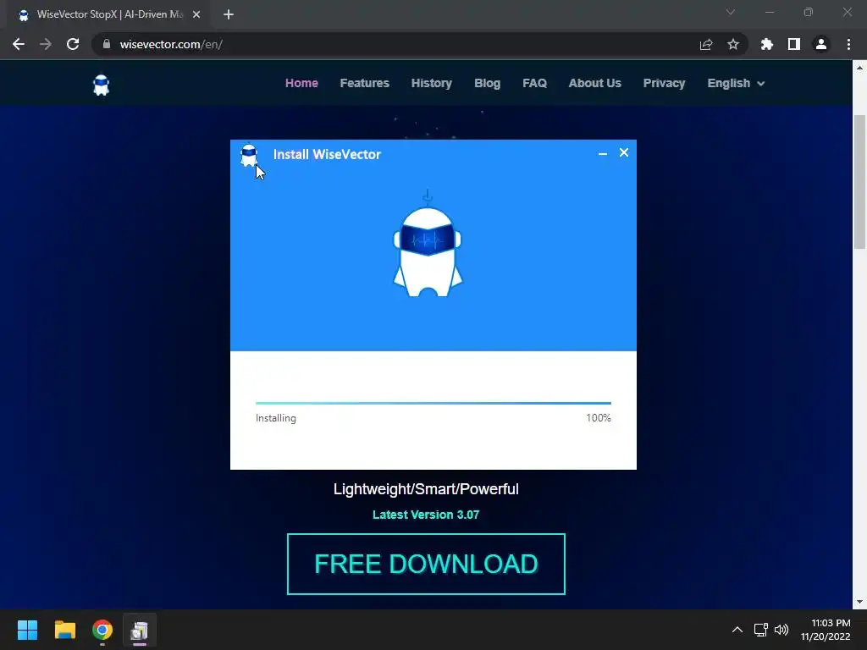
Task: Select the WiseVector StopX browser tab
Action: (109, 15)
